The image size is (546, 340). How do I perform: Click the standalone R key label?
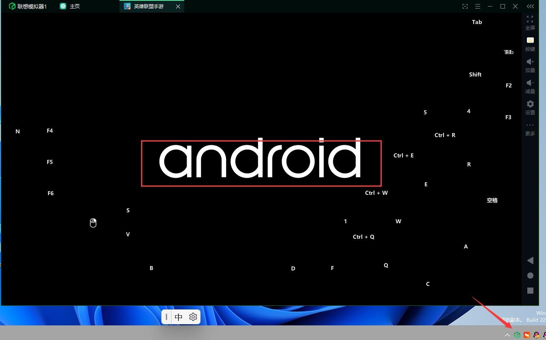[469, 164]
